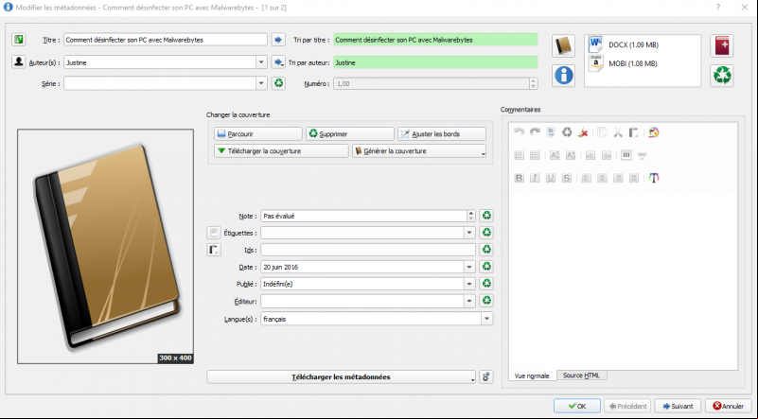Clear the Série field

pos(278,83)
